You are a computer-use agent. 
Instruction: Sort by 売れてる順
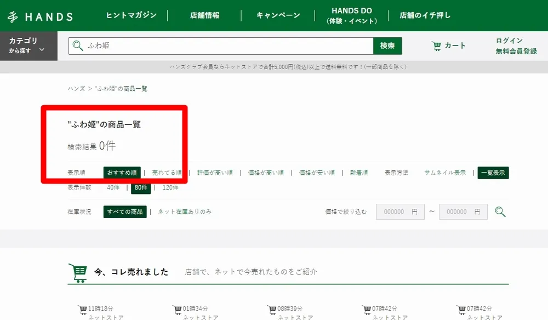(x=167, y=173)
